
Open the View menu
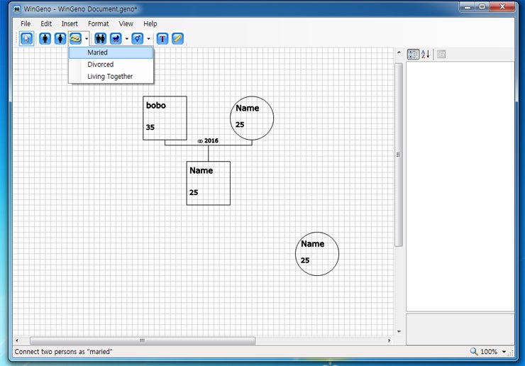126,24
